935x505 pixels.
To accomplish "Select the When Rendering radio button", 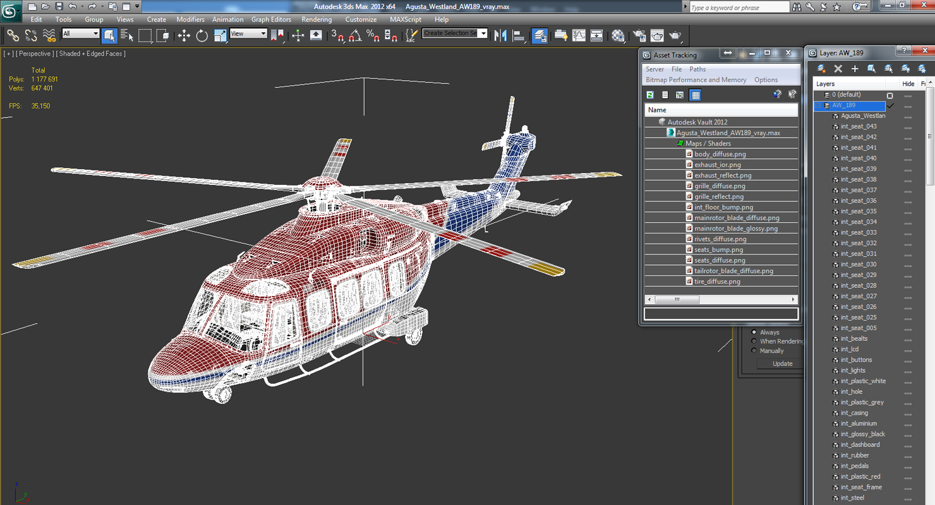I will point(754,341).
